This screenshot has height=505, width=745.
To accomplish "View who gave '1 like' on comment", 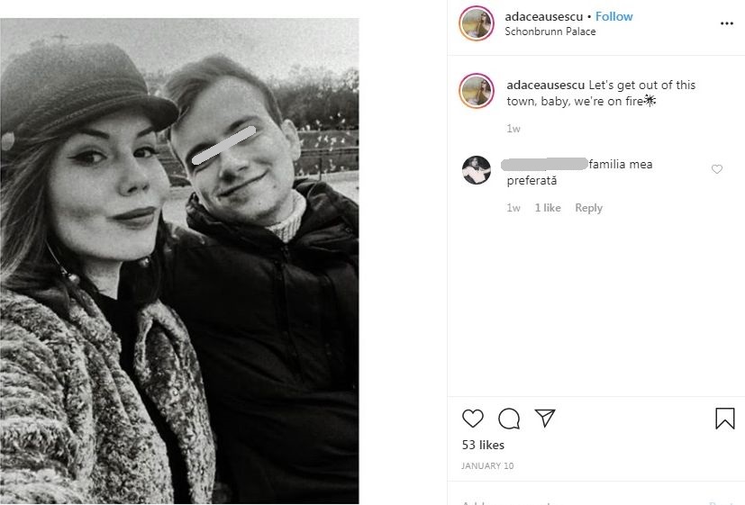I will (548, 208).
